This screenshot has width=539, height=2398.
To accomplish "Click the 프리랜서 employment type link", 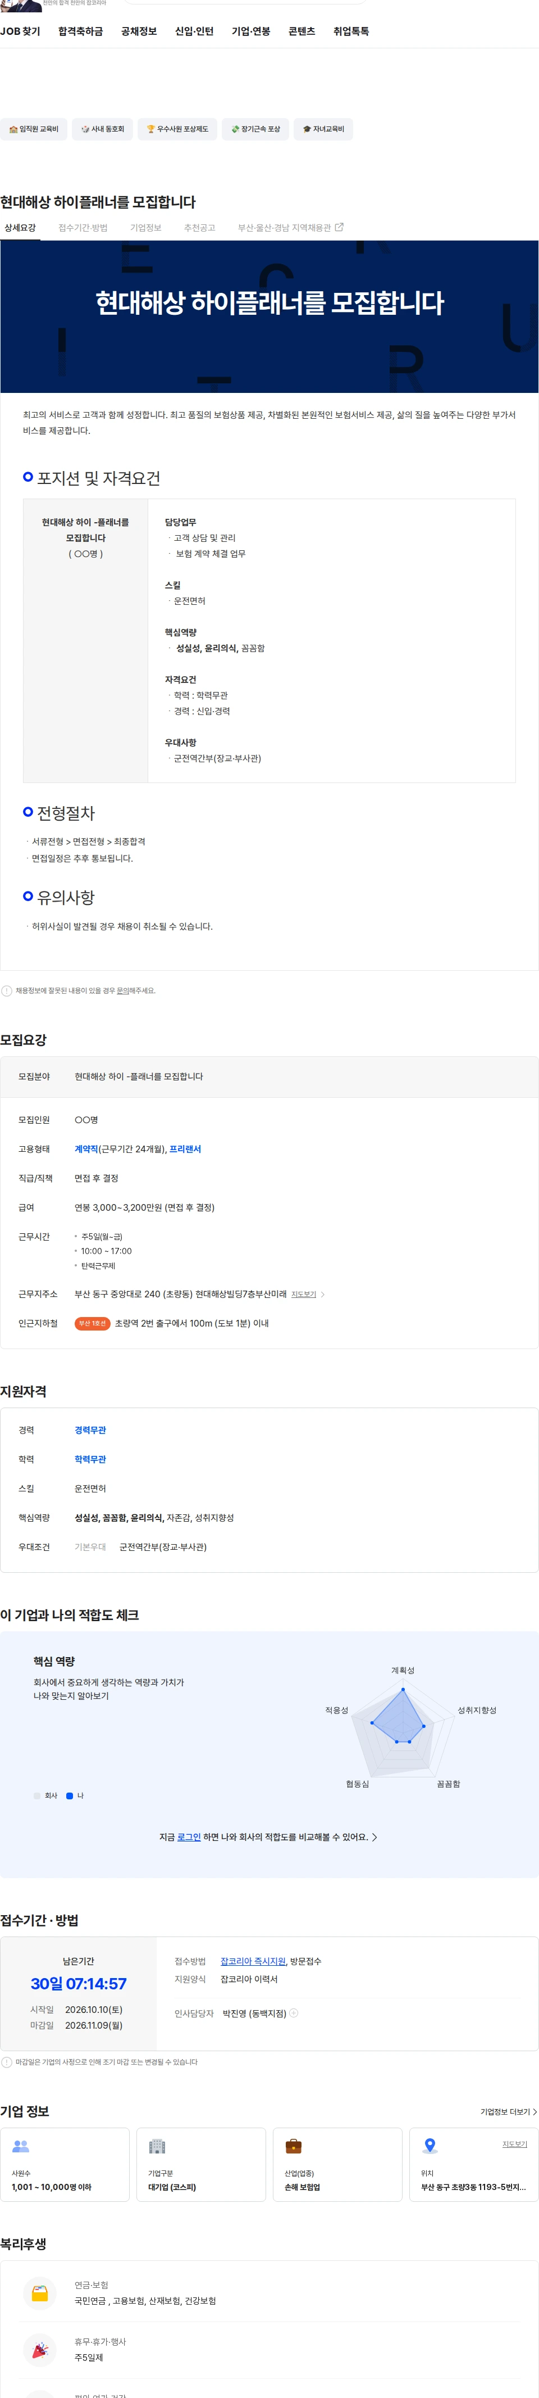I will (x=185, y=1149).
